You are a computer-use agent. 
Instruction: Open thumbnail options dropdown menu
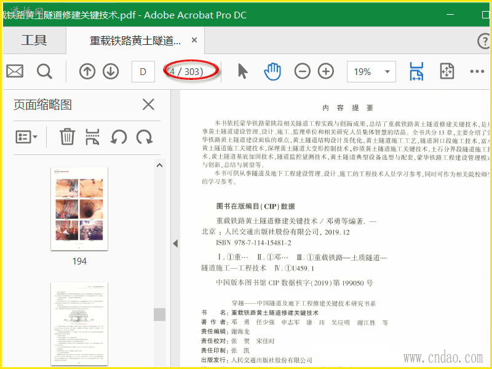[26, 137]
